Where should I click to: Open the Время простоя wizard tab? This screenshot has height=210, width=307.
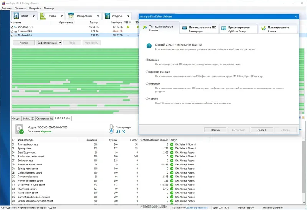pos(238,29)
